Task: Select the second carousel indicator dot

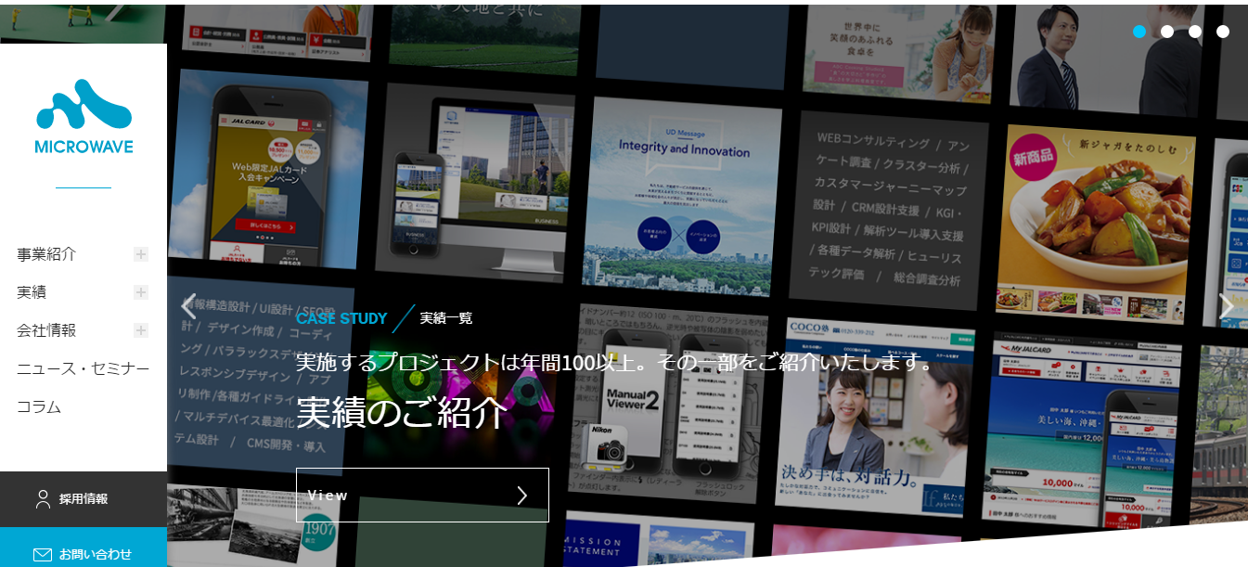Action: tap(1167, 32)
